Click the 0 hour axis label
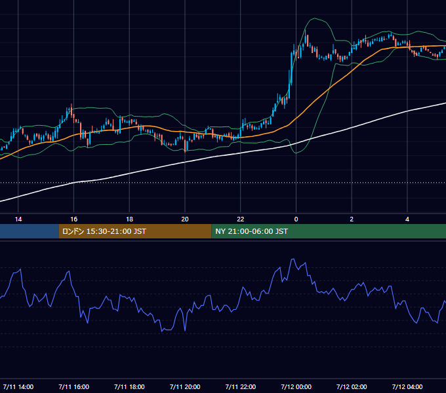 296,219
